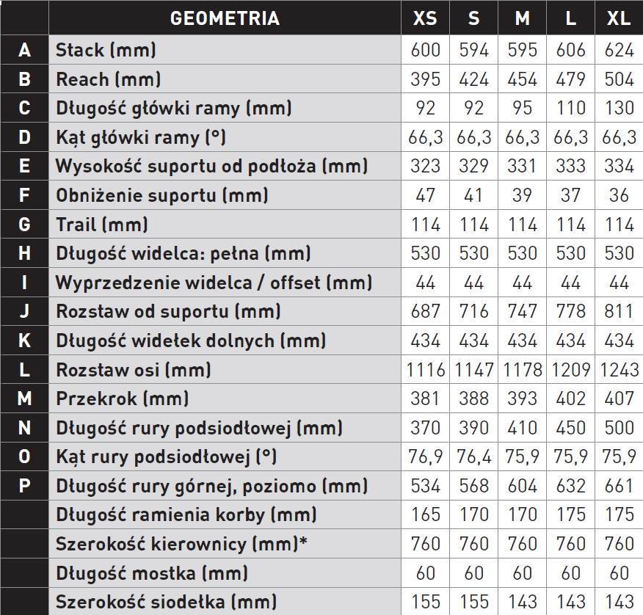Viewport: 643px width, 615px height.
Task: Click Rozstaw osi value 1243 for XL
Action: coord(619,370)
